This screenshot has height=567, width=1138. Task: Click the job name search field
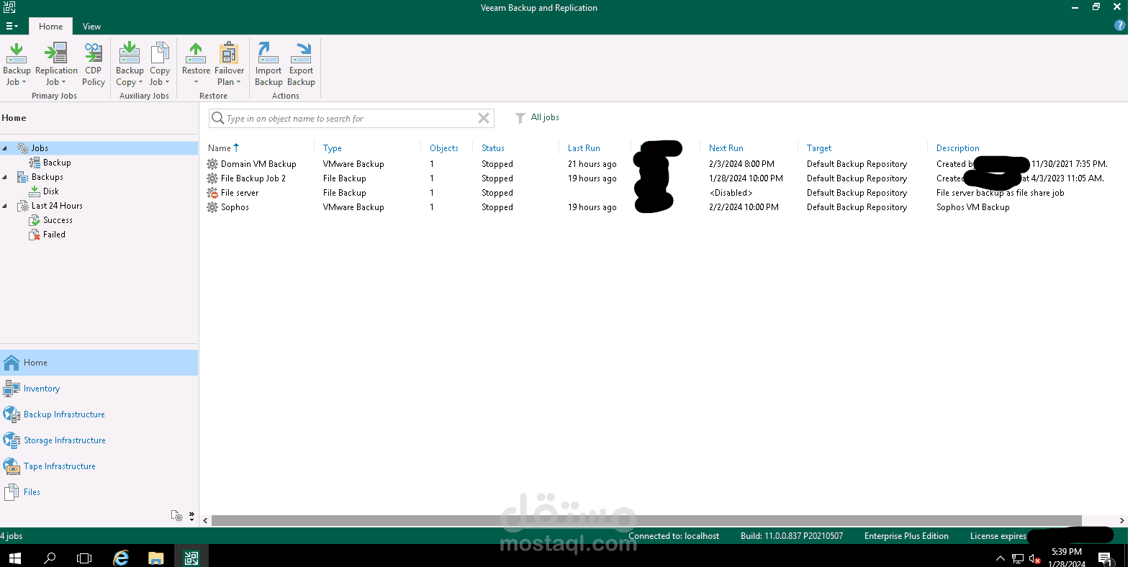point(351,118)
